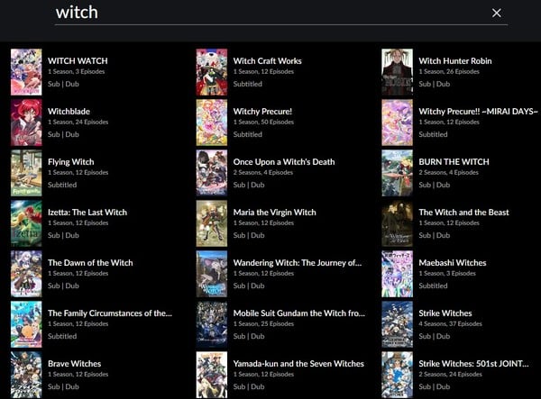Open The Witch and the Beast title
Image resolution: width=541 pixels, height=399 pixels.
point(463,213)
